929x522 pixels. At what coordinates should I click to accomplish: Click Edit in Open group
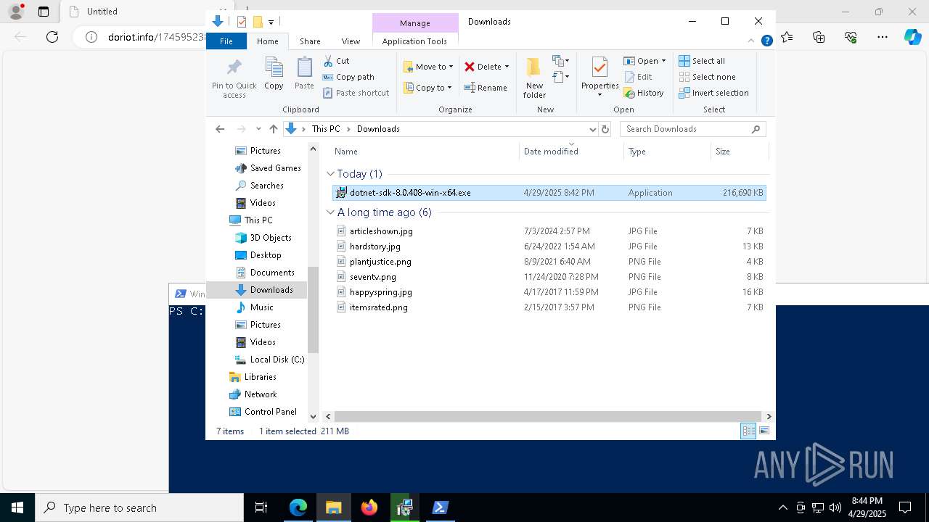638,77
